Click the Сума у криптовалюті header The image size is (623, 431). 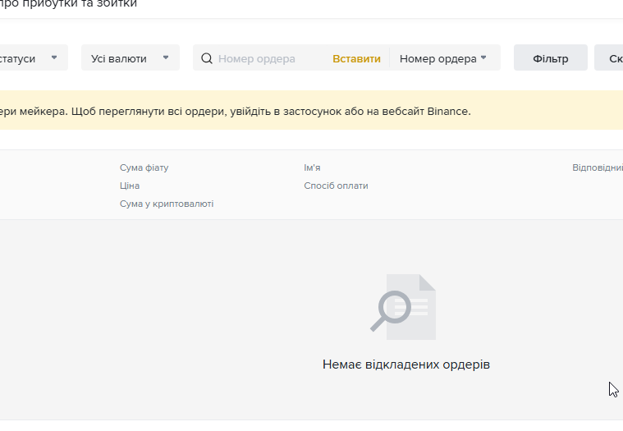point(167,204)
